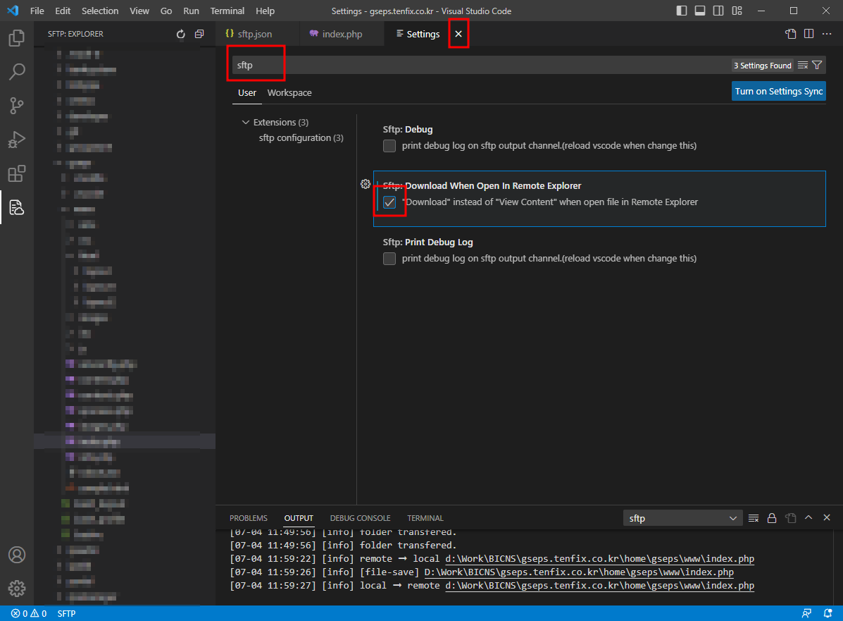Open Run and Debug view
This screenshot has height=621, width=843.
click(17, 140)
